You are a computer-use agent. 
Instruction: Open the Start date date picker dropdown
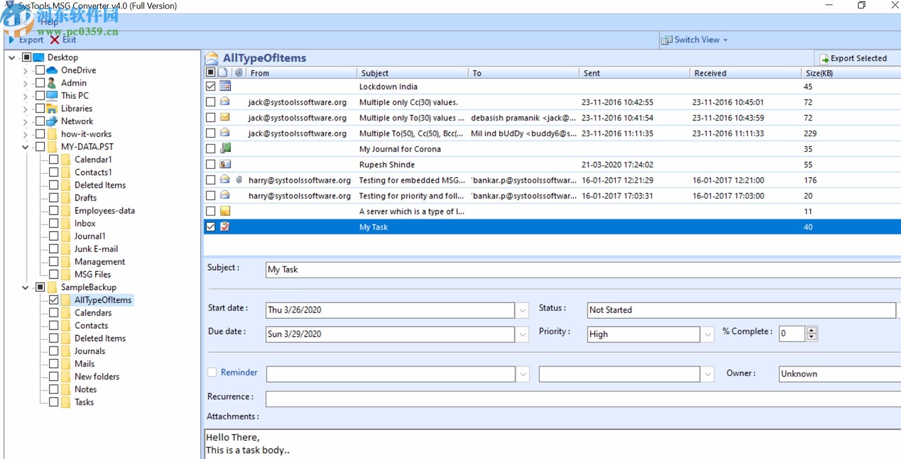[522, 310]
